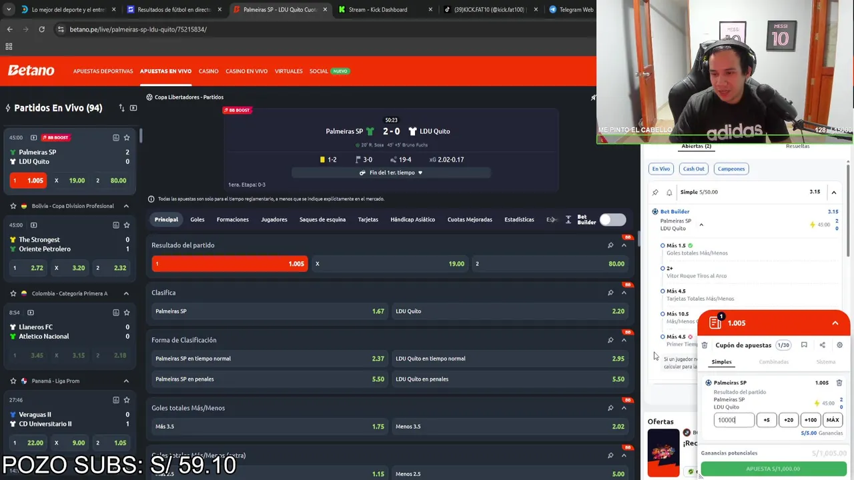Open the Virtuales section

click(288, 71)
